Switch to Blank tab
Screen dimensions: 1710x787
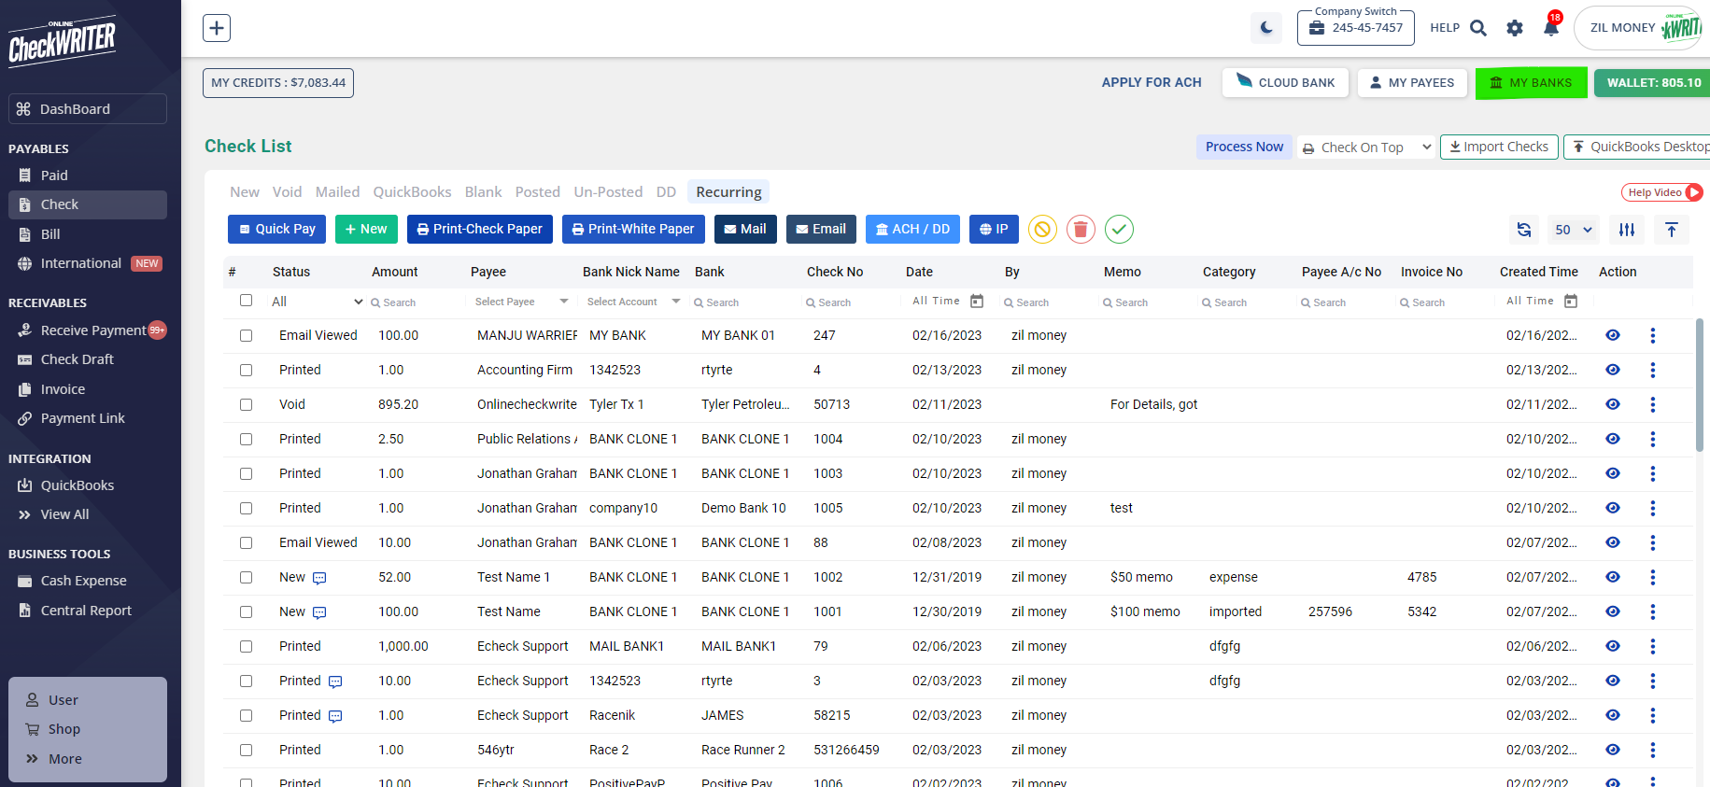point(483,192)
